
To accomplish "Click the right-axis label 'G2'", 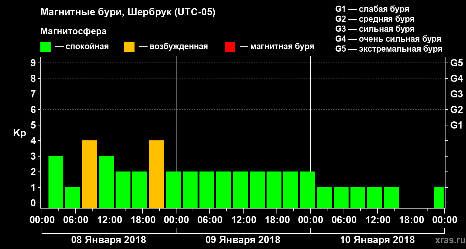I will pyautogui.click(x=456, y=110).
